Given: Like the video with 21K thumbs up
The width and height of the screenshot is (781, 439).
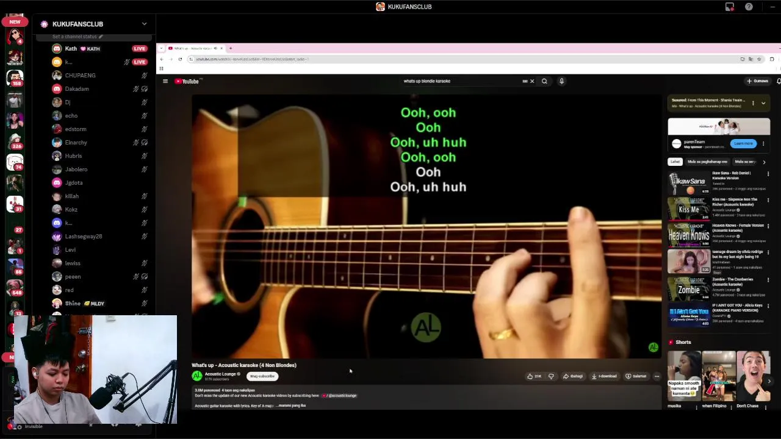Looking at the screenshot, I should coord(534,376).
